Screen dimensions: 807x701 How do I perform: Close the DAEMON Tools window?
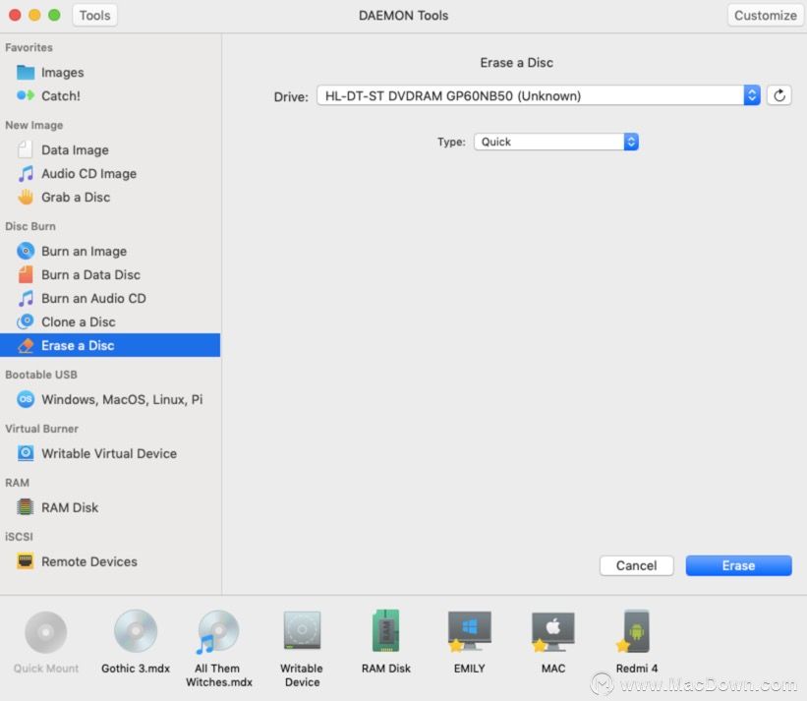(x=15, y=16)
